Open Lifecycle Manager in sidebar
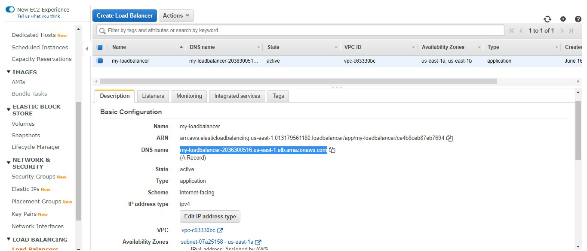 (36, 147)
